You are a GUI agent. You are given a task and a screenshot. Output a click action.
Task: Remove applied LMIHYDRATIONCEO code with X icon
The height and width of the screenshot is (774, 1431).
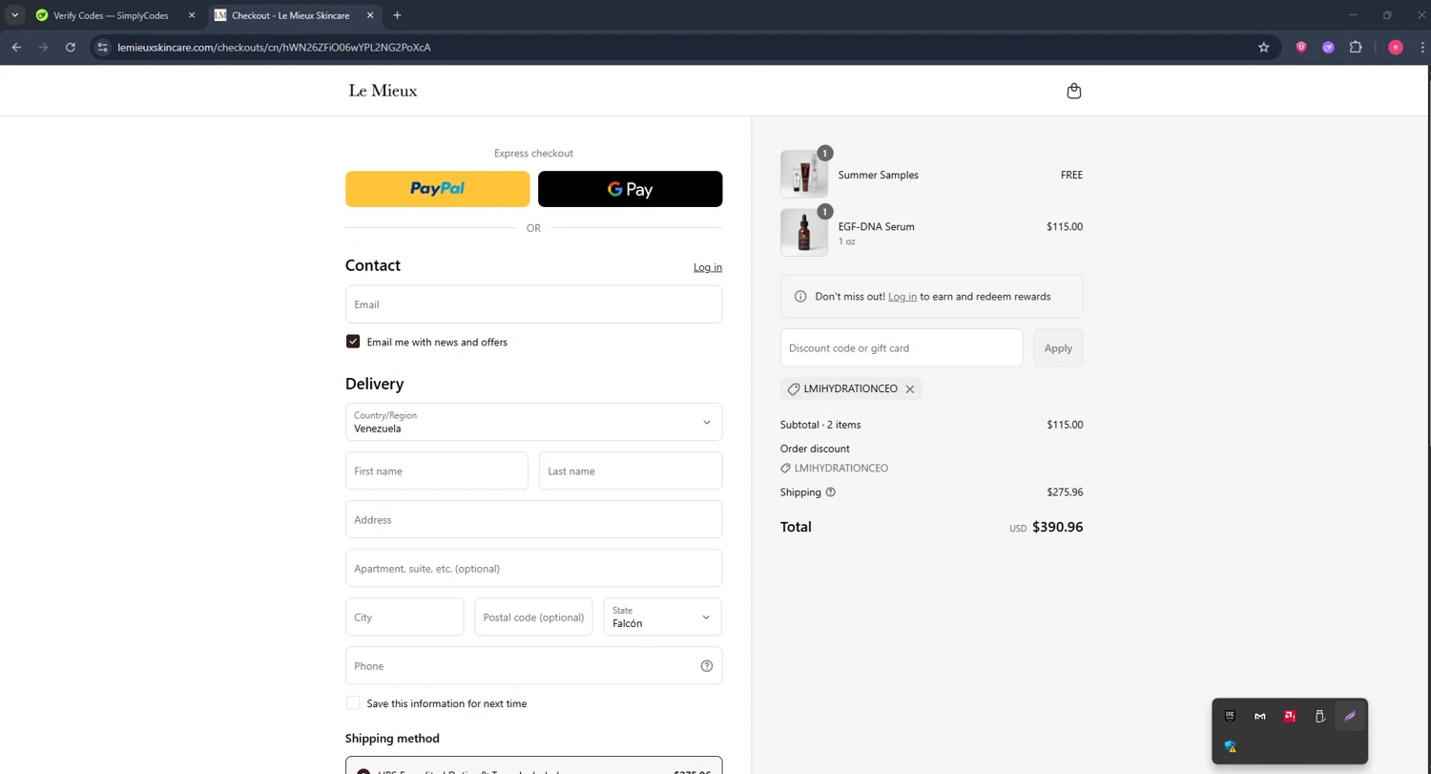tap(910, 389)
